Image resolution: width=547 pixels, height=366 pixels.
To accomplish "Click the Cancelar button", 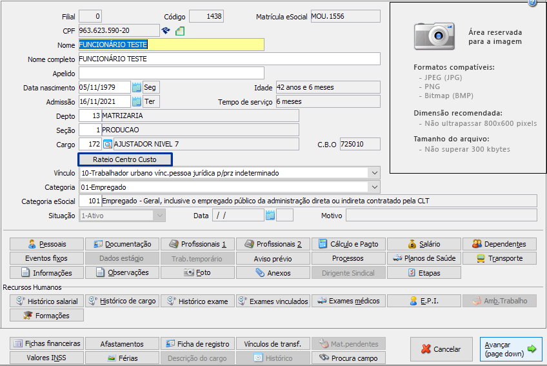I will pyautogui.click(x=441, y=349).
